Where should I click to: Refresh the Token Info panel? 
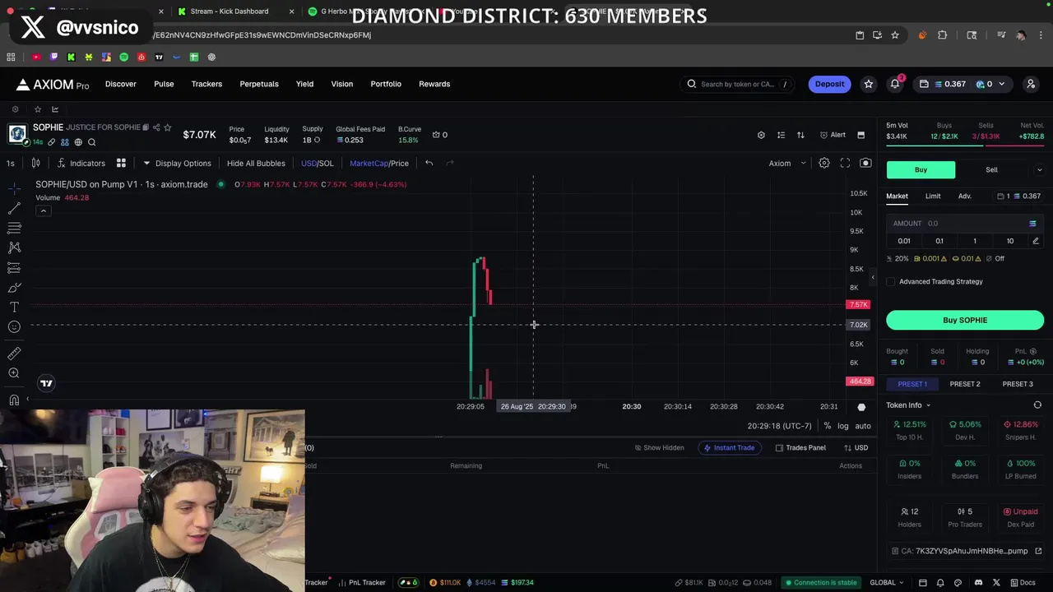click(x=1037, y=405)
